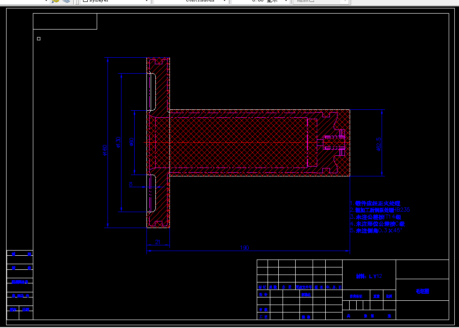Open the ByLayer color dropdown
This screenshot has height=328, width=459.
click(115, 1)
